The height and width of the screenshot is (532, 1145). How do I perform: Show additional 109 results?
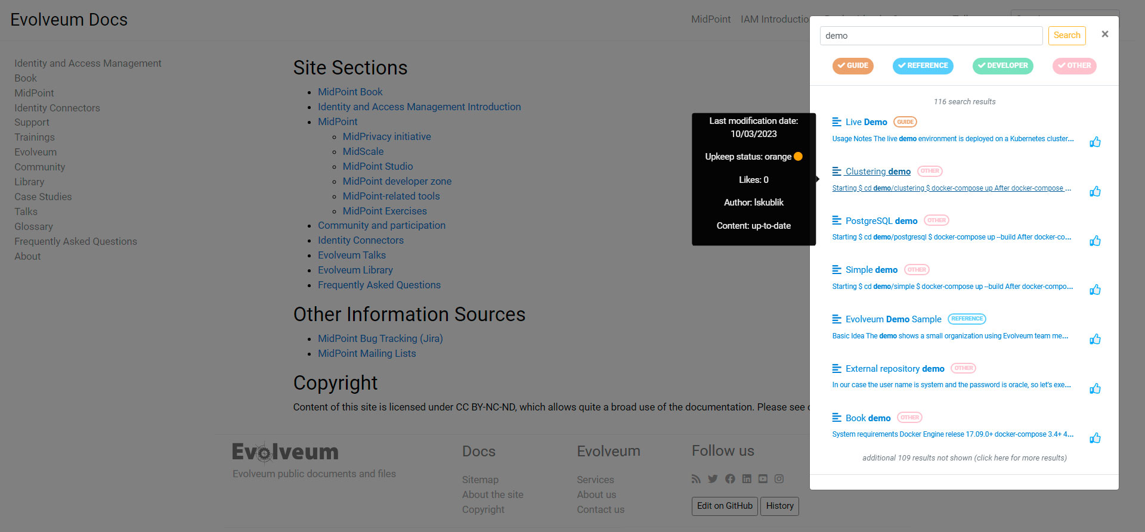click(x=964, y=458)
